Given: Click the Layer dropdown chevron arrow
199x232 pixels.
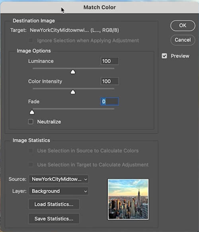Looking at the screenshot, I should [86, 191].
